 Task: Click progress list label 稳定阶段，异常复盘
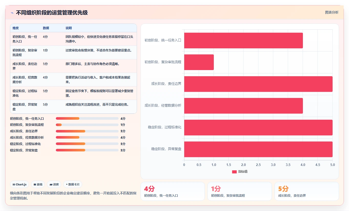(x=24, y=150)
